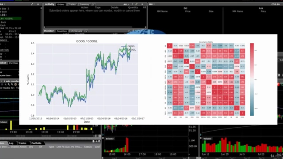Click Qty column header in bottom panel

click(31, 147)
